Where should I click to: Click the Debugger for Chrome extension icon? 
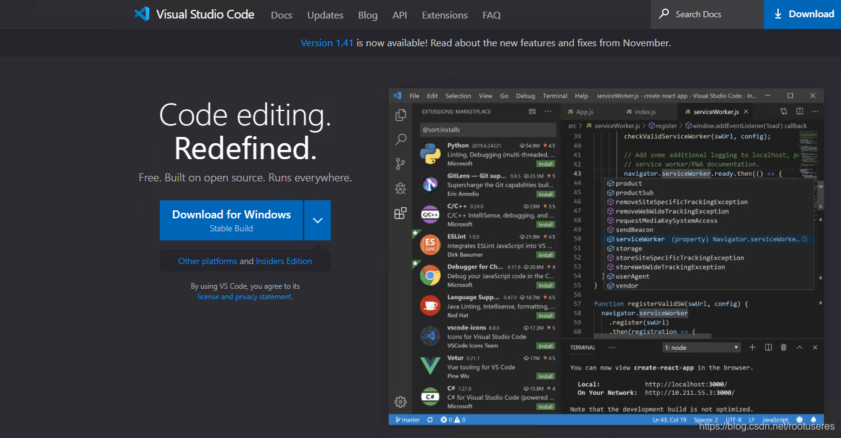pyautogui.click(x=429, y=276)
